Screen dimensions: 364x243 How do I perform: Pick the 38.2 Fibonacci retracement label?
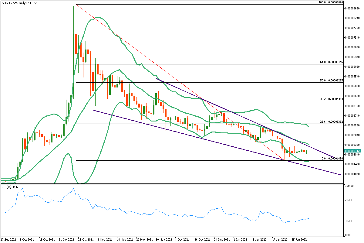(331, 99)
